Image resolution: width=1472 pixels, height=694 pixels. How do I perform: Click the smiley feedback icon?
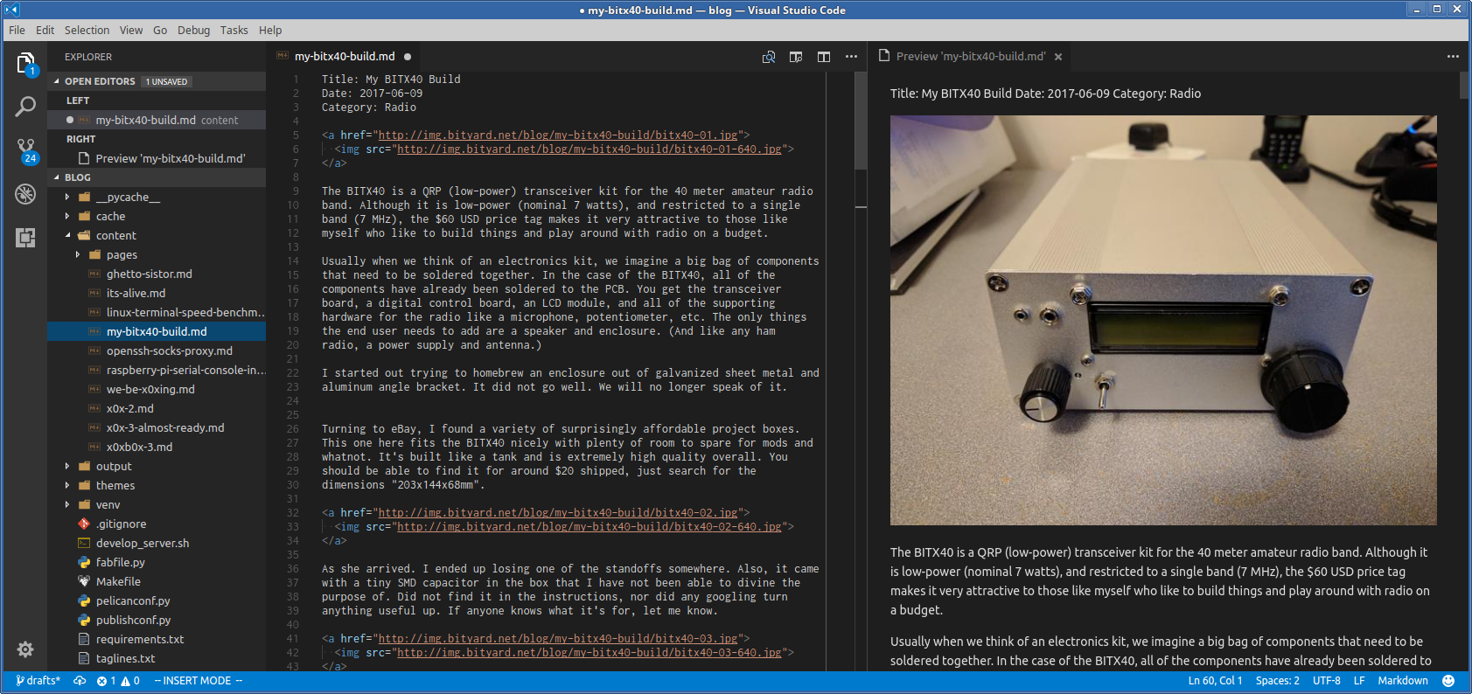click(x=1448, y=681)
